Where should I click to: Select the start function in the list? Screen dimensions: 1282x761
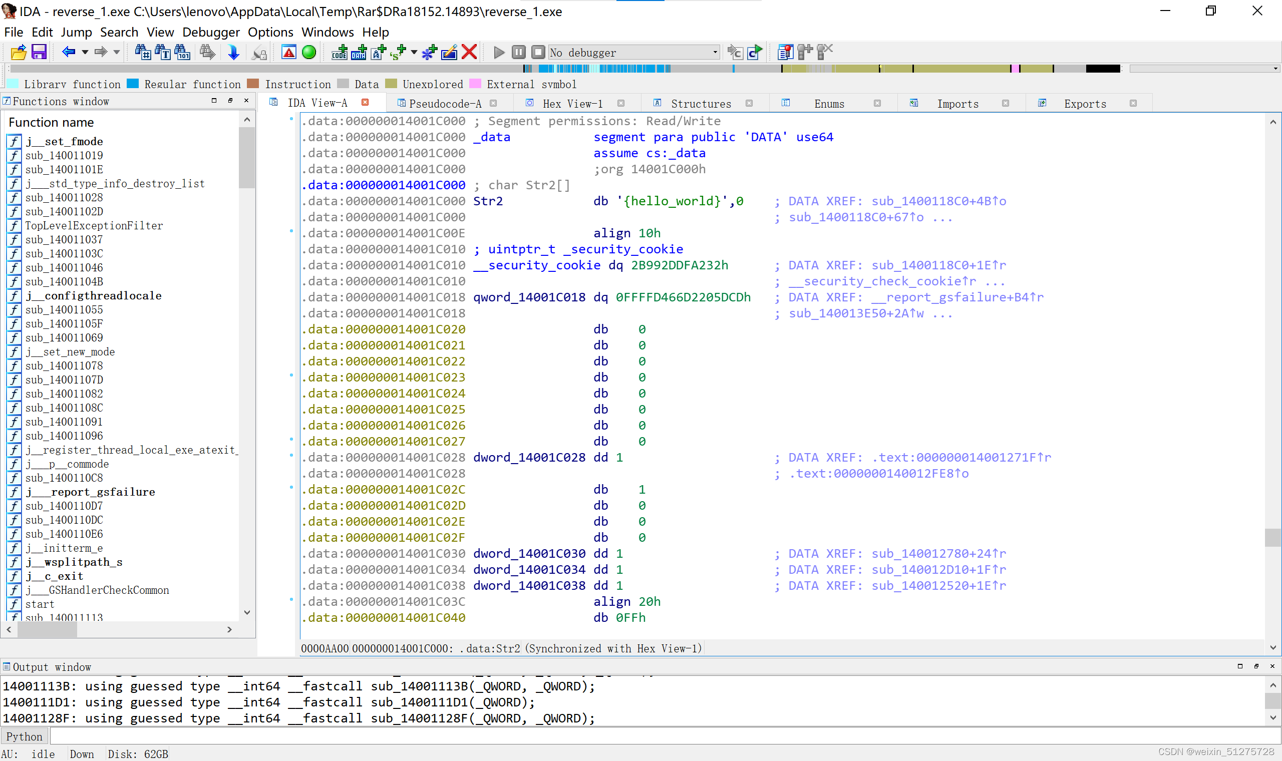tap(40, 604)
